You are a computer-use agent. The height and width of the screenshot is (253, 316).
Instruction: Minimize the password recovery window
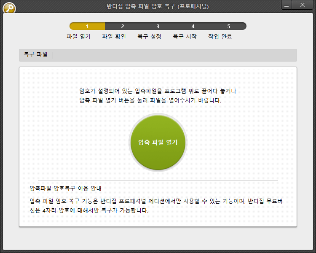click(x=287, y=5)
